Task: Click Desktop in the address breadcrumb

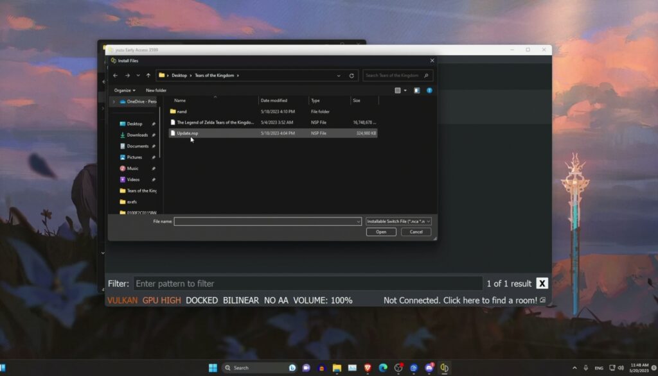Action: 179,76
